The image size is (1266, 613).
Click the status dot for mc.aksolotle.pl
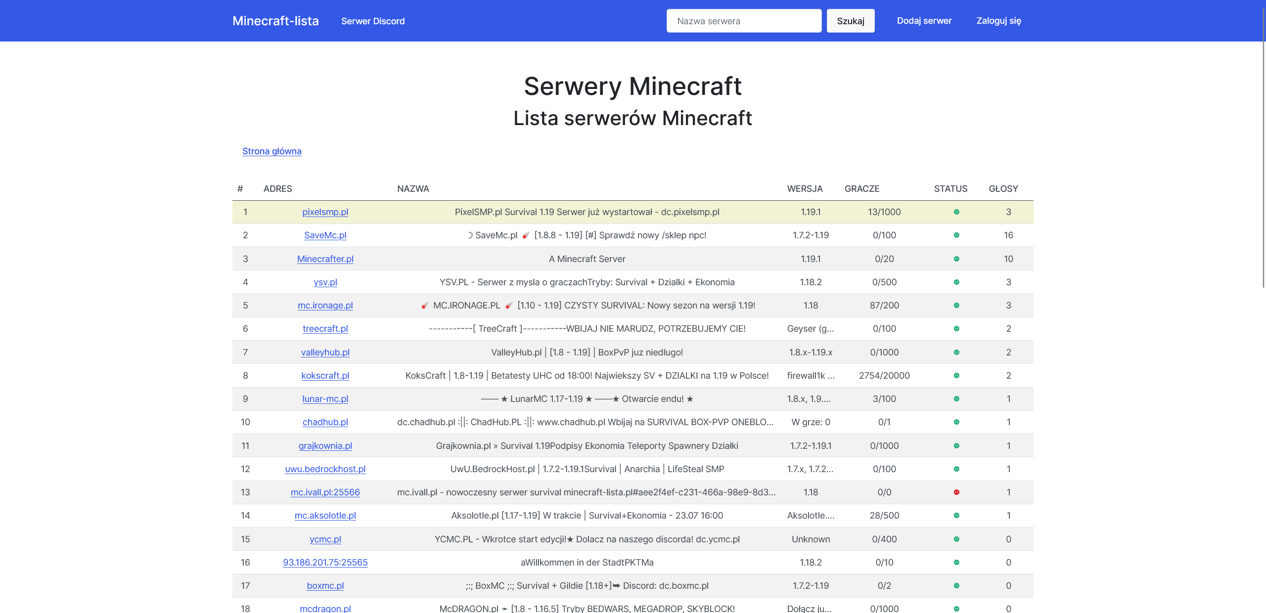coord(956,516)
